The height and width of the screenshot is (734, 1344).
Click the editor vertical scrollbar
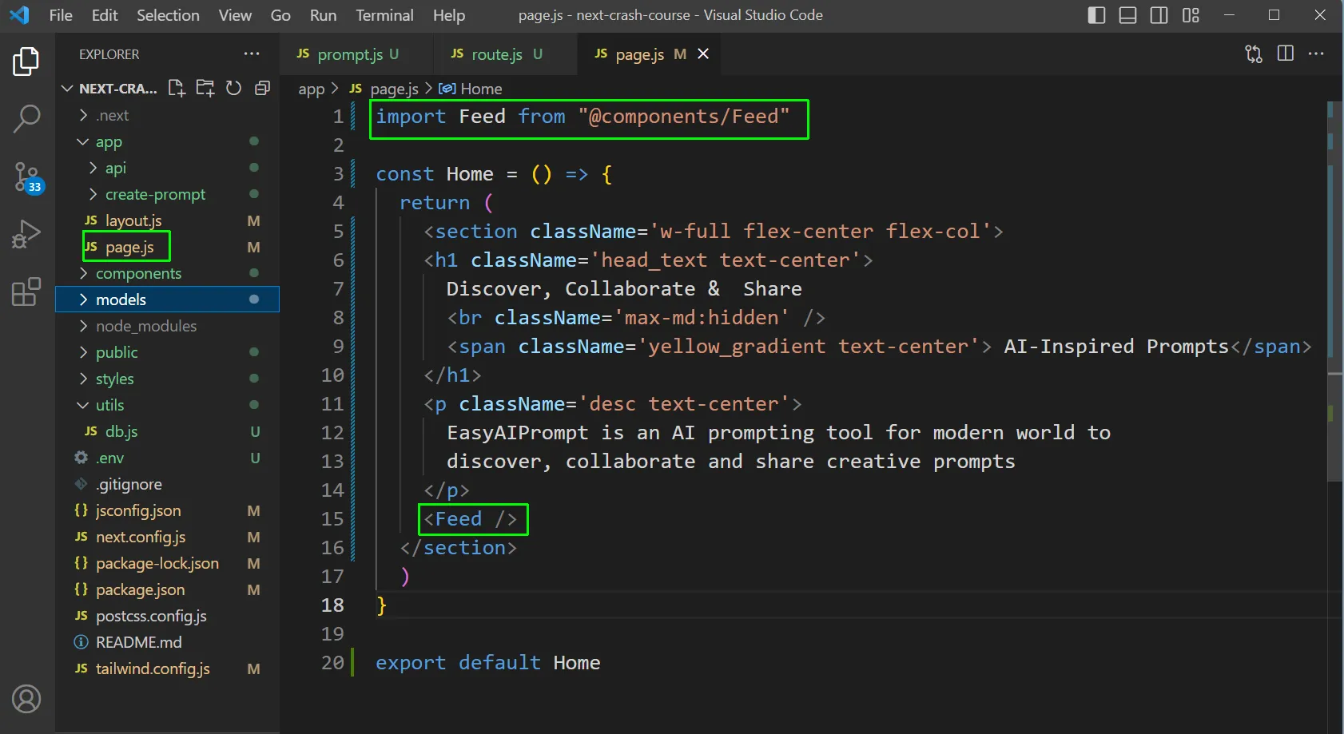(1335, 292)
